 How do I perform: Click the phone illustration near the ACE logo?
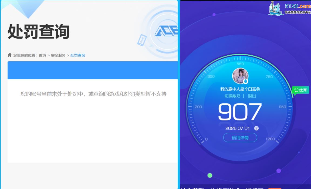[x=142, y=40]
